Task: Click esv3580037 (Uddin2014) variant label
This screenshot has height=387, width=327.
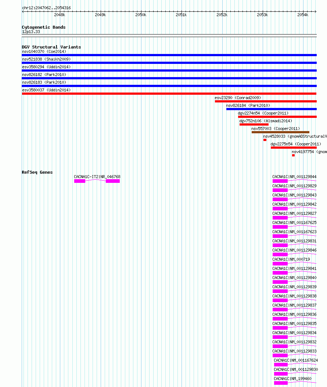Action: click(x=46, y=90)
